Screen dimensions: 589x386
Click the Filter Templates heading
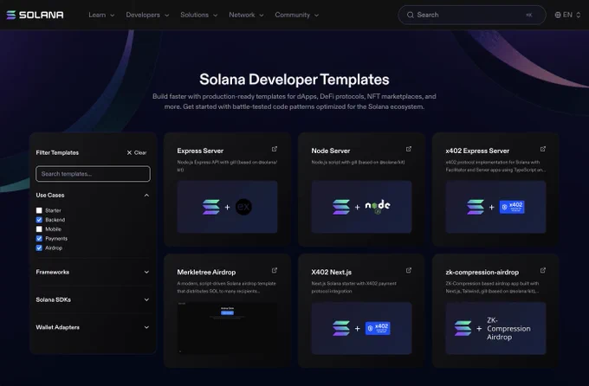(x=57, y=153)
